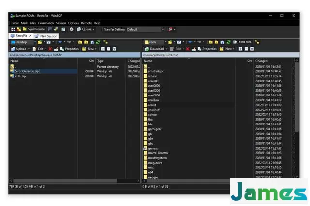
Task: Click the local Rename icon
Action: (56, 49)
